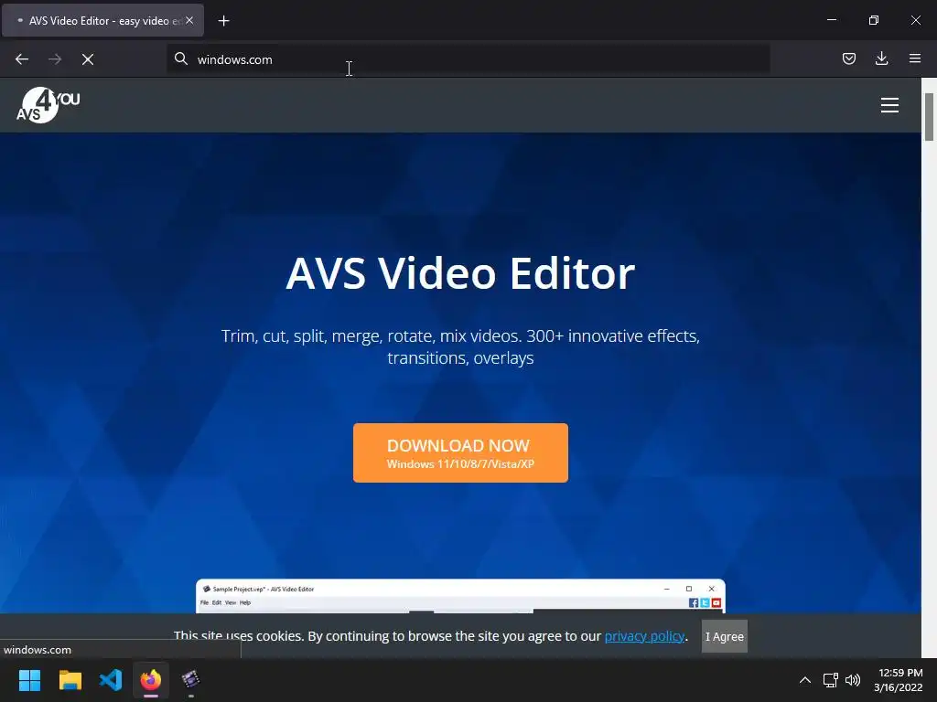Go back to the previous page
Screen dimensions: 937x702
pos(22,59)
